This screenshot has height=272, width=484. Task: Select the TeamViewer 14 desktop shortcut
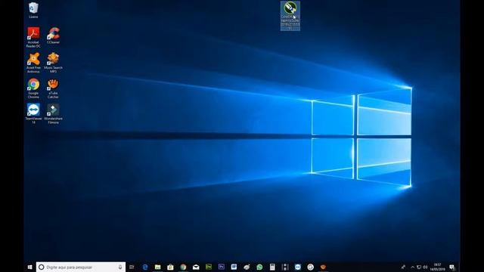coord(33,114)
